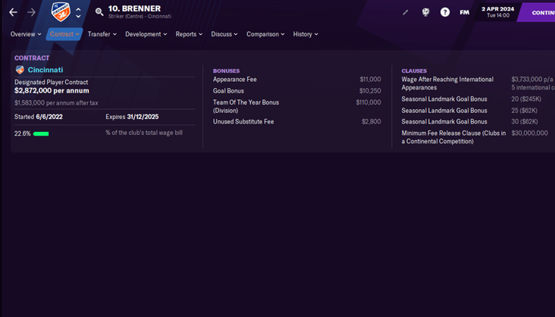Screen dimensions: 555x317
Task: Click the pencil edit icon
Action: tap(406, 12)
